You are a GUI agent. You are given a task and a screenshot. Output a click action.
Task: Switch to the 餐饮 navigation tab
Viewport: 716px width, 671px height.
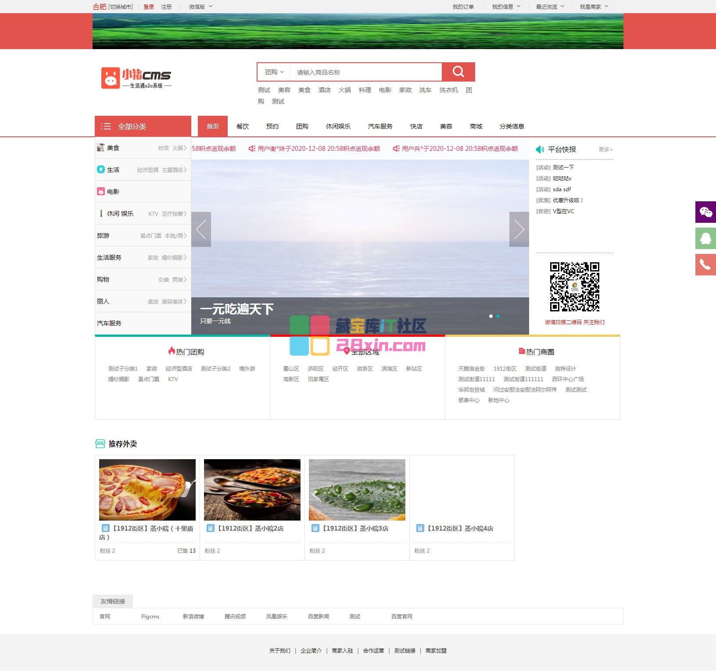pyautogui.click(x=243, y=126)
